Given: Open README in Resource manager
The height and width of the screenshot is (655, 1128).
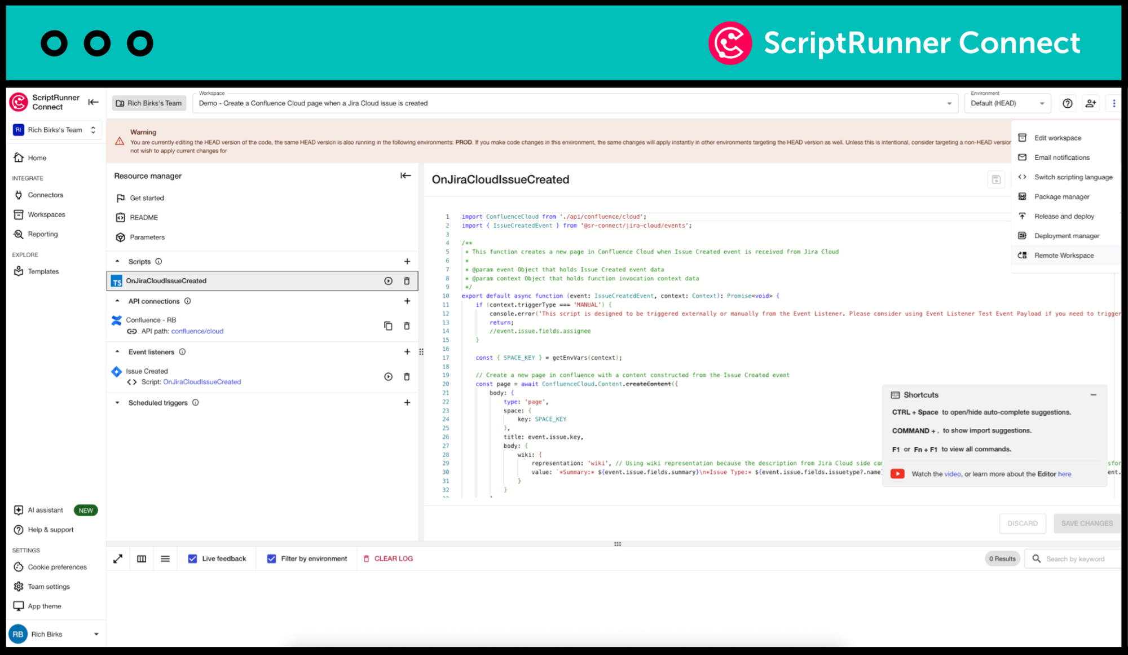Looking at the screenshot, I should tap(262, 217).
